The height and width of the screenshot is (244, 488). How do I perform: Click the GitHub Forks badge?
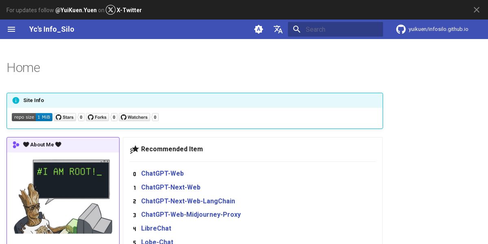pos(97,117)
